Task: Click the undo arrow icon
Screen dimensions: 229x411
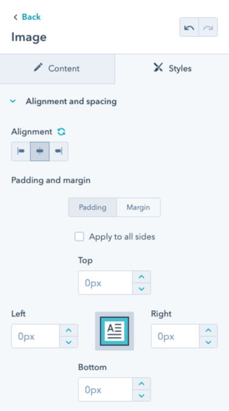Action: pos(189,27)
